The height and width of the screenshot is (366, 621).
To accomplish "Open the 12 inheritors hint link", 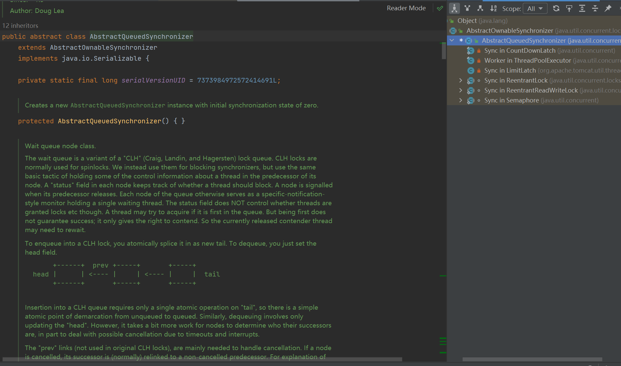I will 20,26.
